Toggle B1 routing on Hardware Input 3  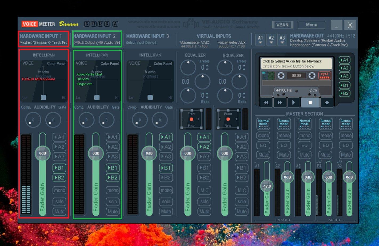[166, 168]
